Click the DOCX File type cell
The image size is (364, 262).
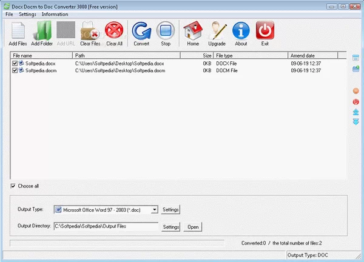226,64
